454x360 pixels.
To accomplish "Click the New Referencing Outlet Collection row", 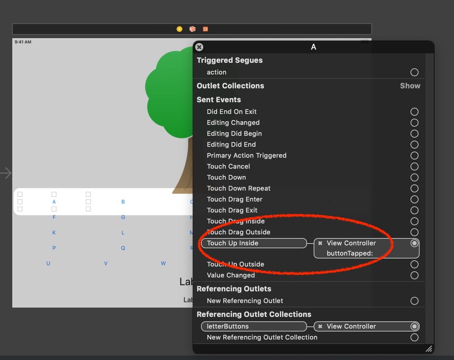I will pos(261,337).
